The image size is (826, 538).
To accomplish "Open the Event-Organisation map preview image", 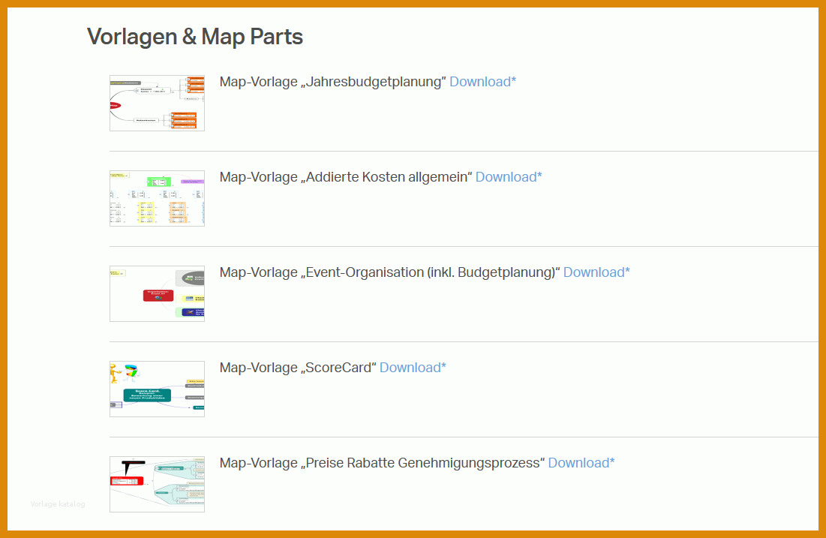I will click(157, 293).
